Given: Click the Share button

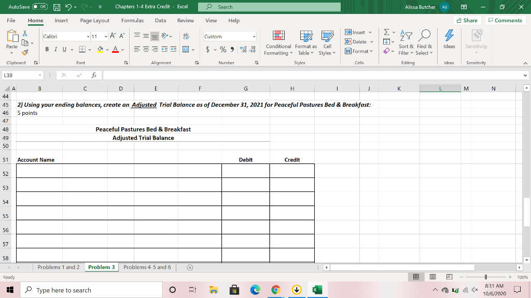Looking at the screenshot, I should coord(467,20).
